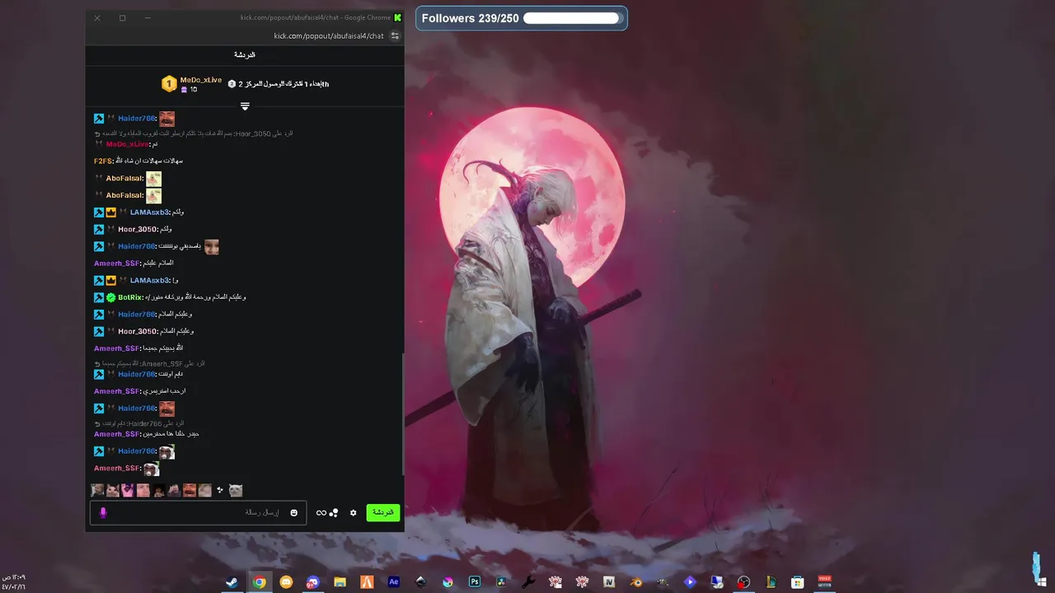Click the silver rank 2 badge in leaderboard
Image resolution: width=1055 pixels, height=593 pixels.
[x=232, y=84]
